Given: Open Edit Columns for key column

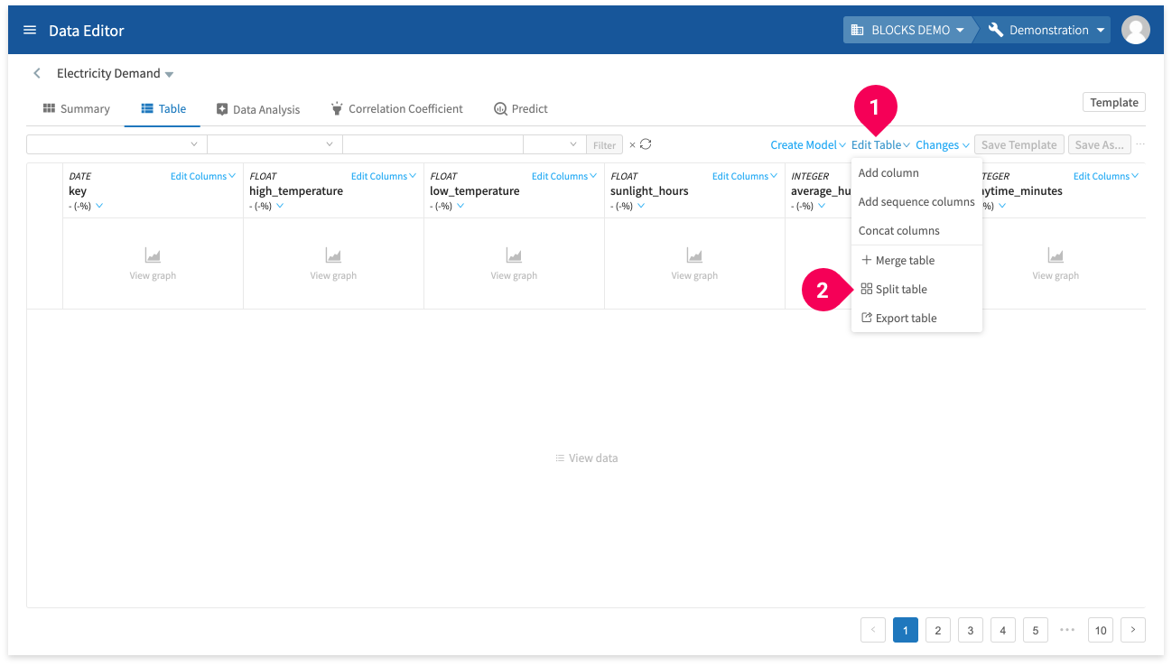Looking at the screenshot, I should (x=203, y=176).
